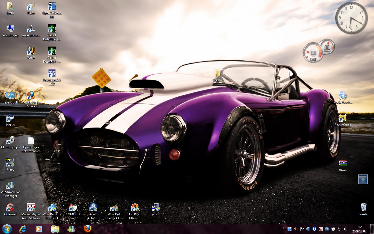
Task: Select Wise Registry Cleaner 4 shortcut
Action: pyautogui.click(x=52, y=212)
